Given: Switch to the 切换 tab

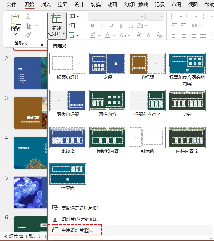Looking at the screenshot, I should click(x=96, y=4).
